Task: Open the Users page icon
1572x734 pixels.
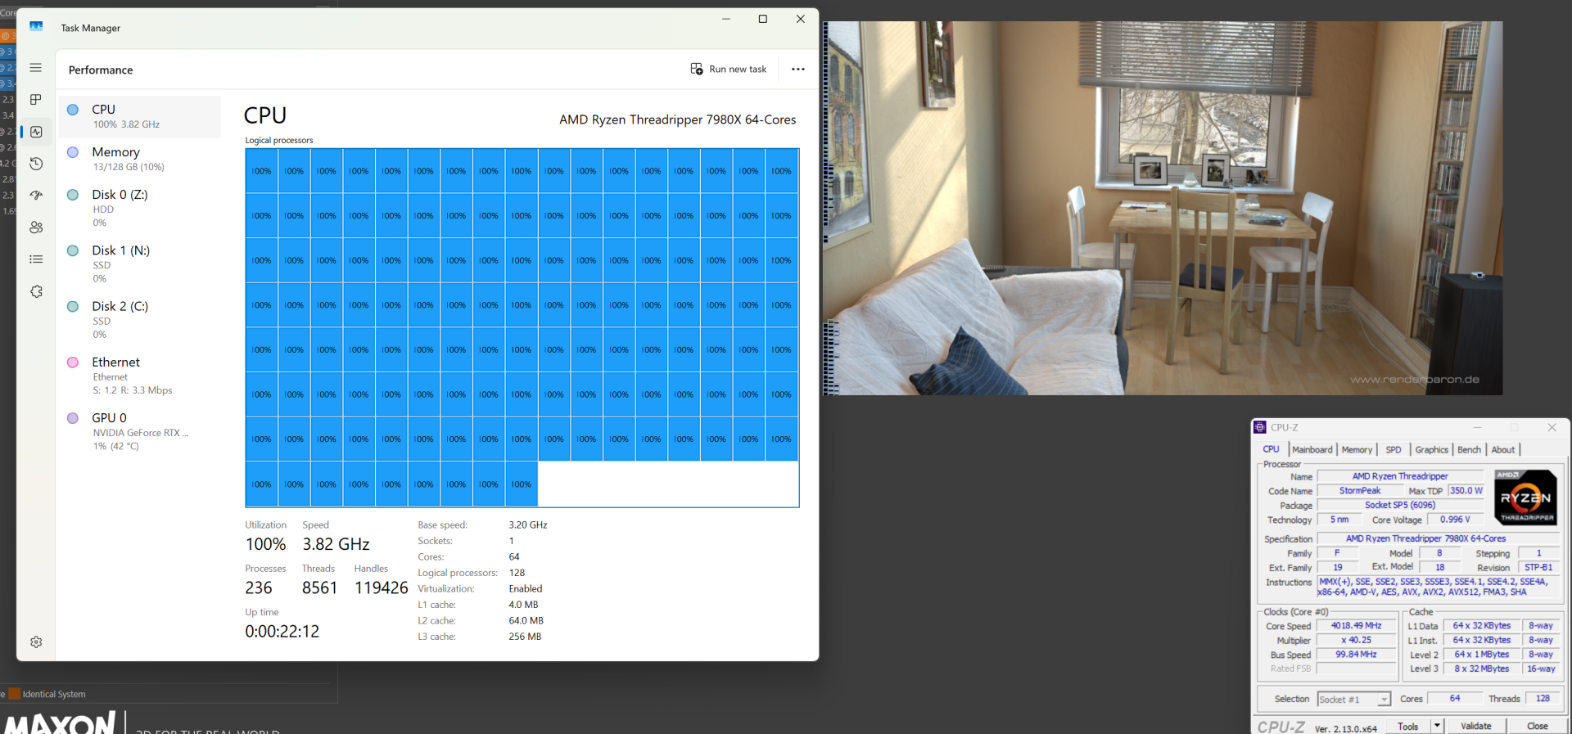Action: [x=36, y=227]
